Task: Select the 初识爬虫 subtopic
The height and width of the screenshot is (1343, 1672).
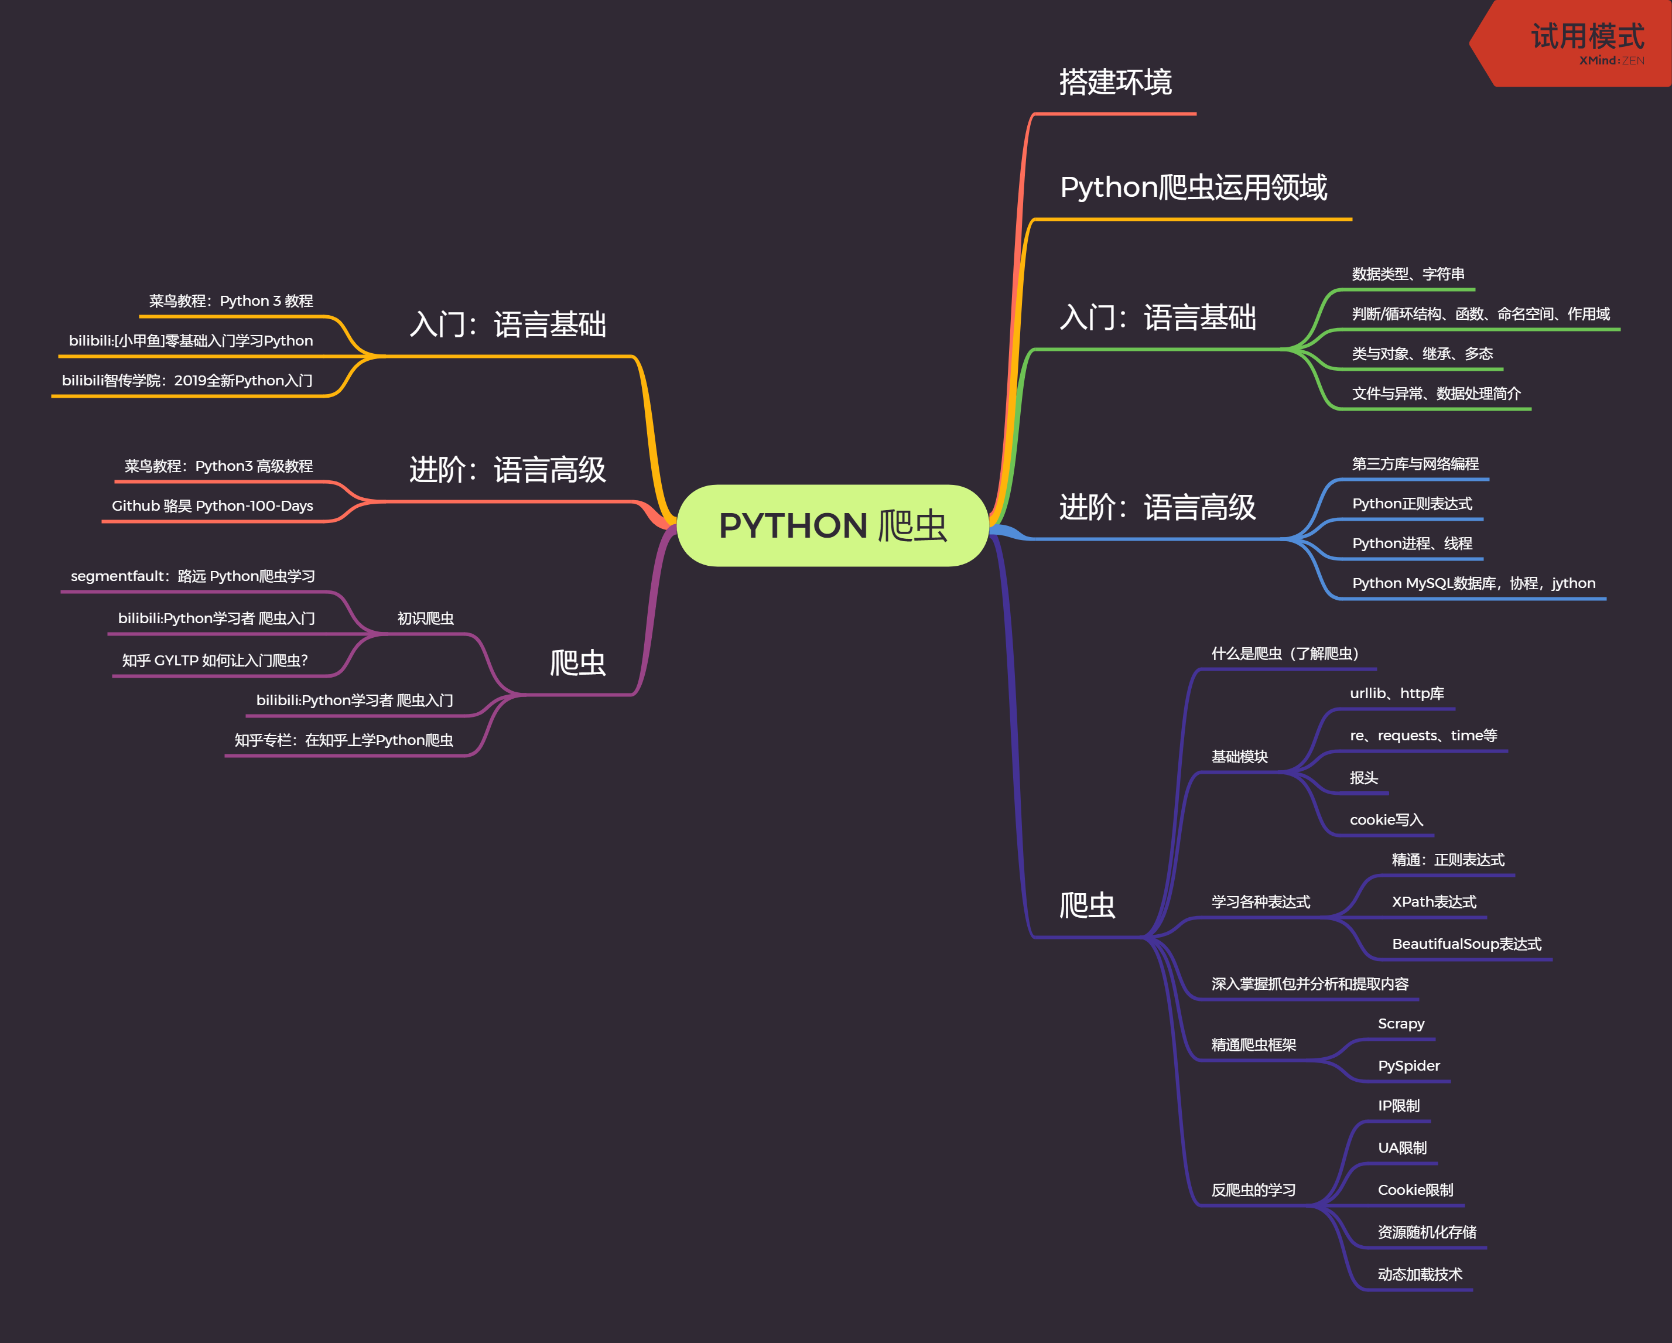Action: [425, 618]
